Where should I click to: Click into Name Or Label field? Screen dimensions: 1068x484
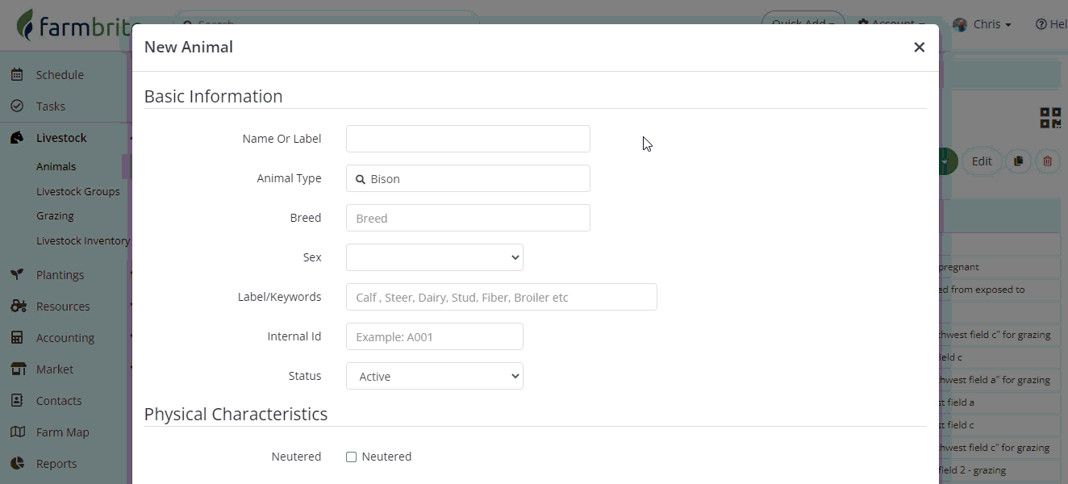(468, 139)
